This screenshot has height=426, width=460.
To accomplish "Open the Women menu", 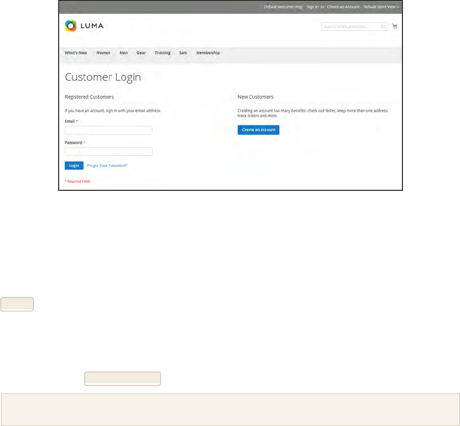I will [x=103, y=53].
